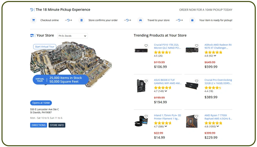
Task: Add the Crucial P310 1TB SSD to wishlist
Action: [146, 46]
